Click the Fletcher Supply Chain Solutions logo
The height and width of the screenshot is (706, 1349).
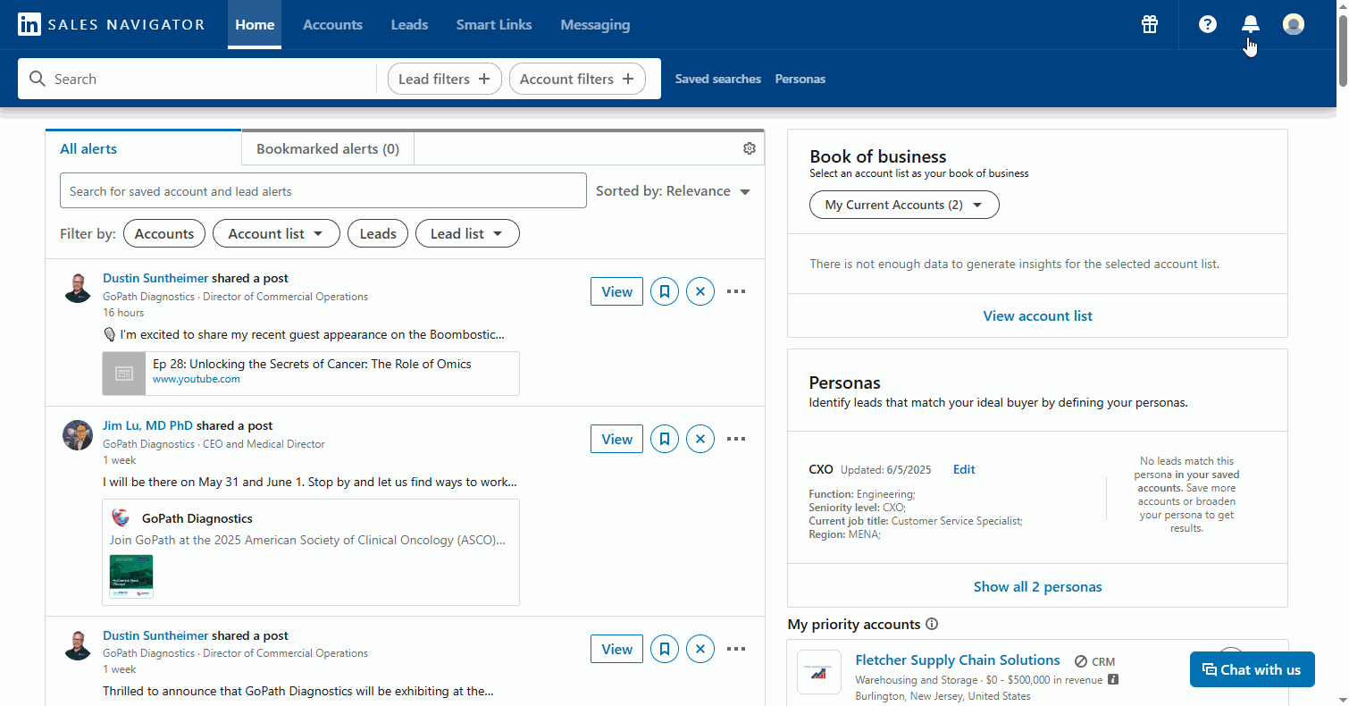coord(819,672)
